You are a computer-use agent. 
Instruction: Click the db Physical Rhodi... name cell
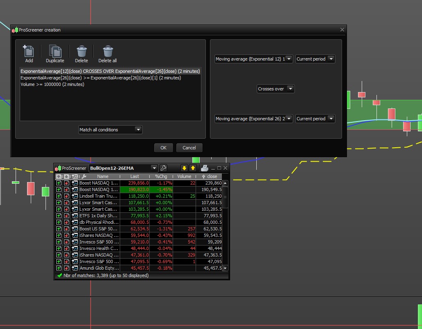pyautogui.click(x=99, y=222)
